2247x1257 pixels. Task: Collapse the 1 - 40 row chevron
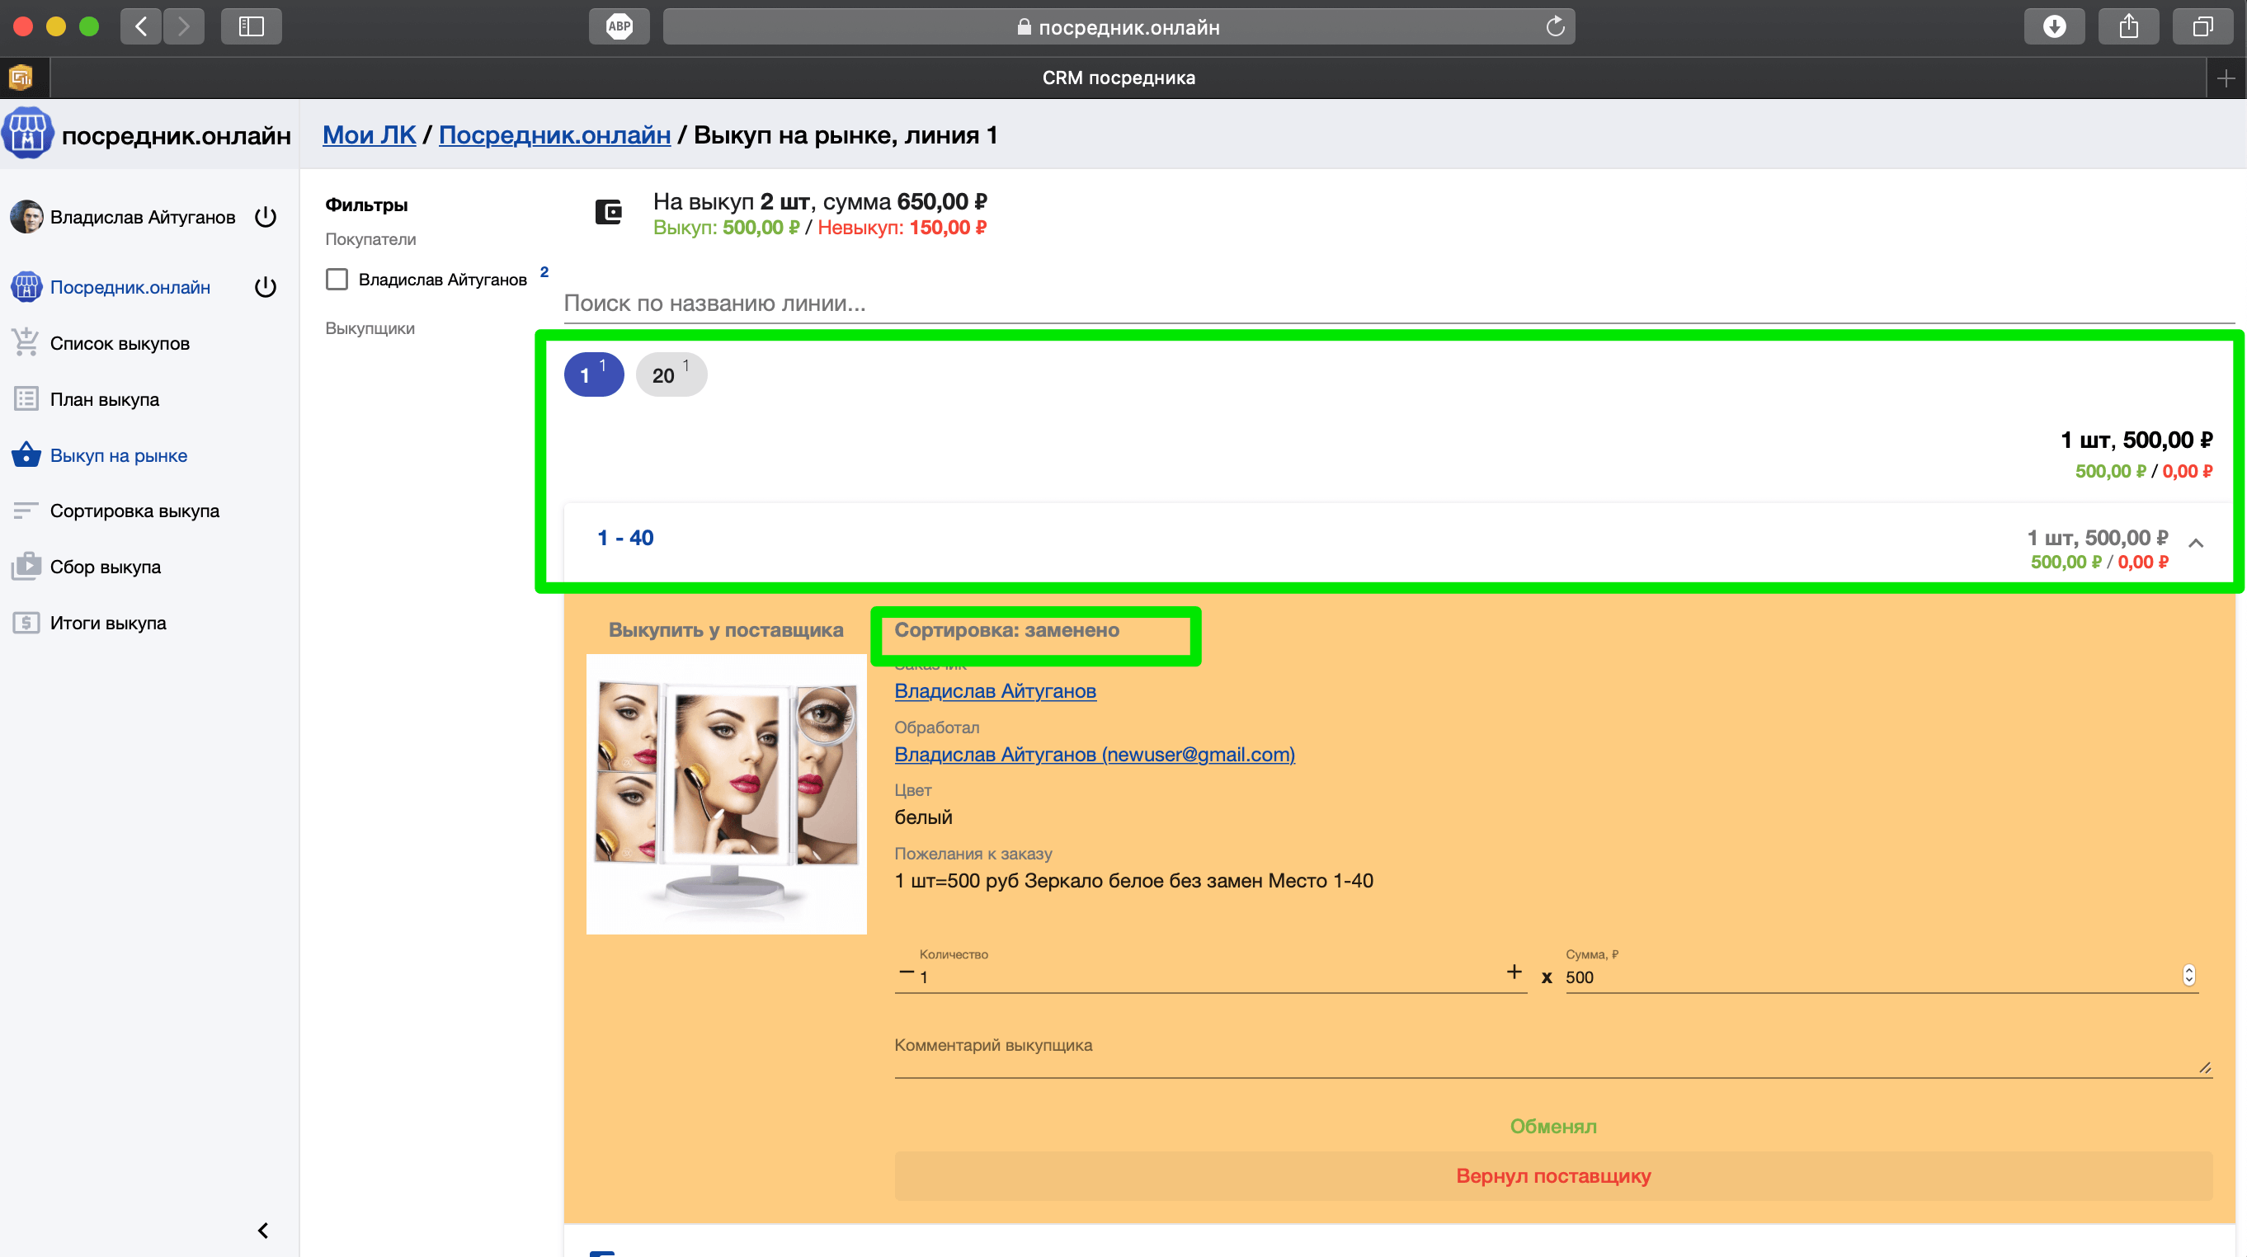click(2196, 543)
